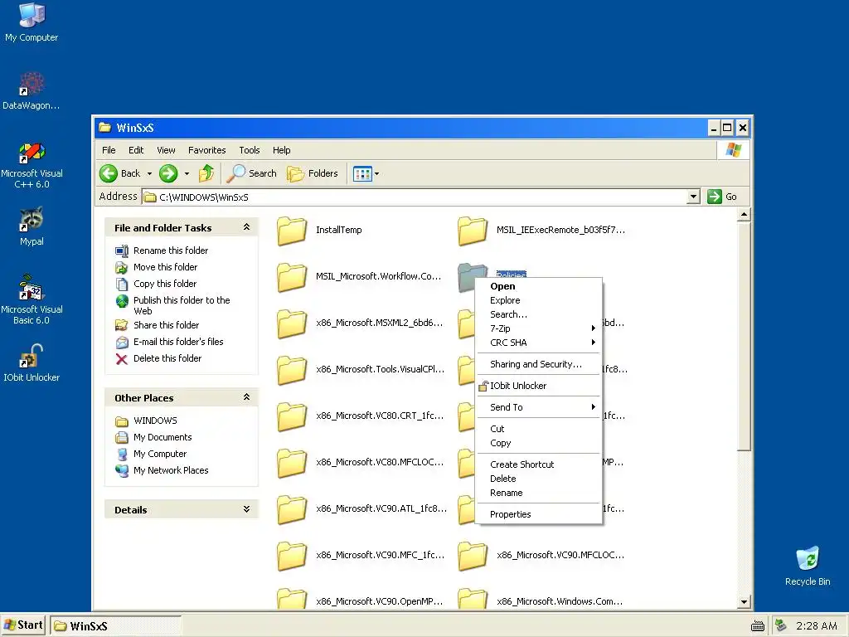Click the scrollbar down arrow in the file list
Viewport: 849px width, 637px height.
pyautogui.click(x=744, y=602)
